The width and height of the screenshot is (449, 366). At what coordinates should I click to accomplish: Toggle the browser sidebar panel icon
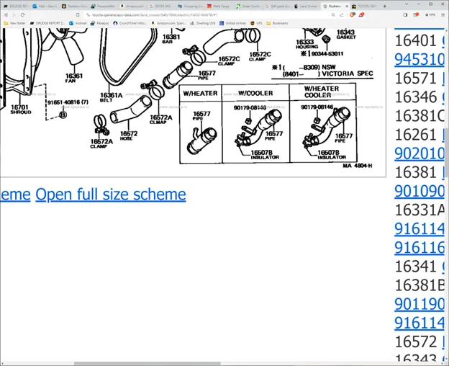tap(405, 14)
